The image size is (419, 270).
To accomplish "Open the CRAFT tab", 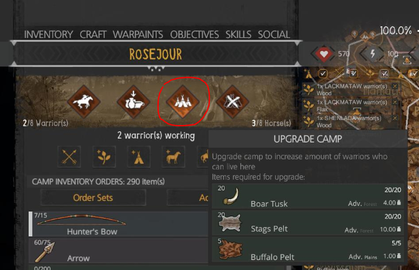I will [93, 34].
